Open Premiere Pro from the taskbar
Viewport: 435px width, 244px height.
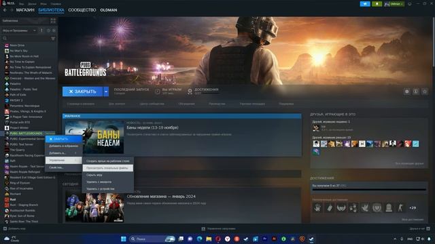coord(264,239)
